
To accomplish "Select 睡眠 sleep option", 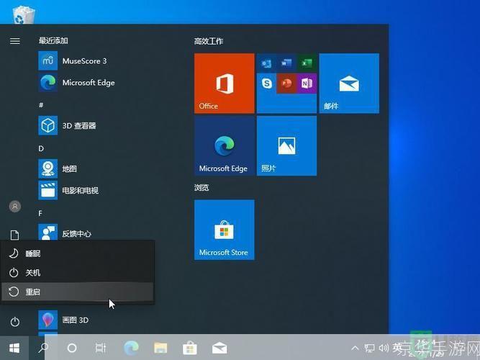I will [78, 253].
